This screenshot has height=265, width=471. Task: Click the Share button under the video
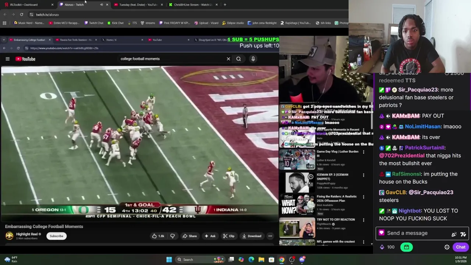(190, 236)
